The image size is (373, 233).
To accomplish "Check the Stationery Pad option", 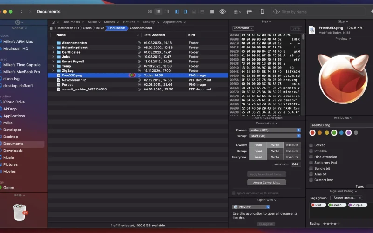I will [x=311, y=163].
